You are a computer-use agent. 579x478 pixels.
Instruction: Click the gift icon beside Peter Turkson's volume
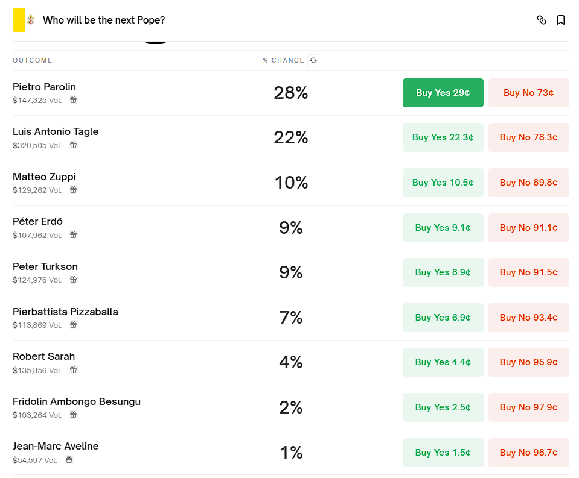(x=74, y=280)
